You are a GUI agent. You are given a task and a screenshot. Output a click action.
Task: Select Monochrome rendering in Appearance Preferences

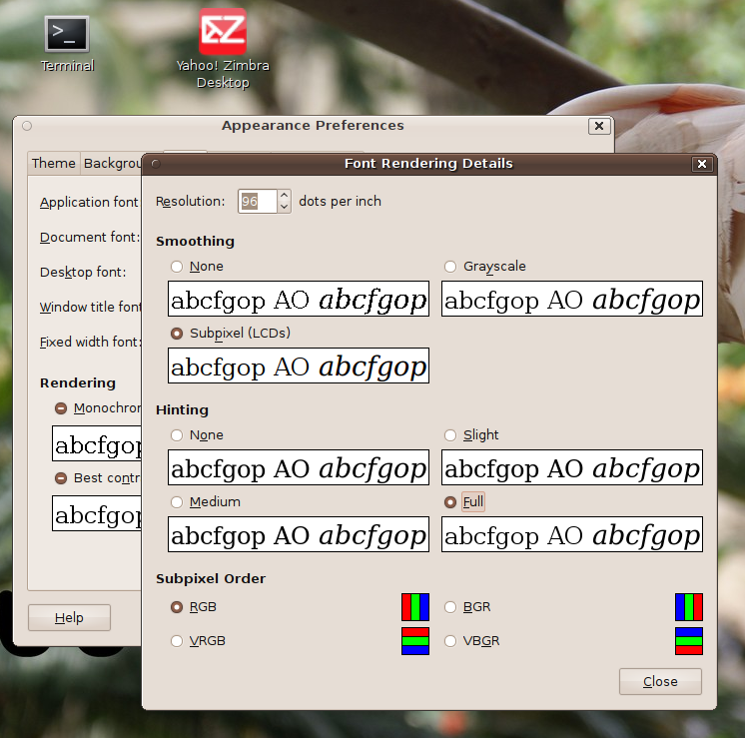coord(98,408)
